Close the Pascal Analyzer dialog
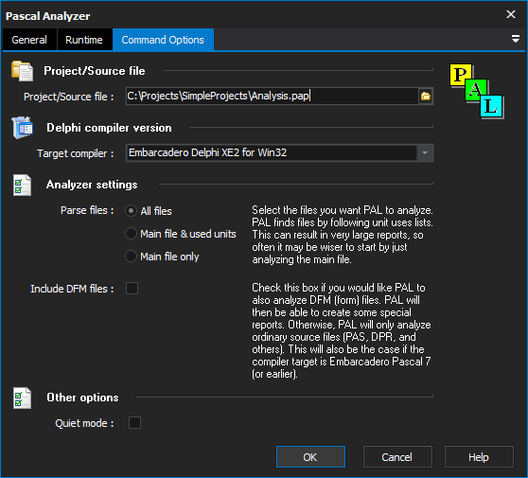The width and height of the screenshot is (528, 478). [511, 14]
